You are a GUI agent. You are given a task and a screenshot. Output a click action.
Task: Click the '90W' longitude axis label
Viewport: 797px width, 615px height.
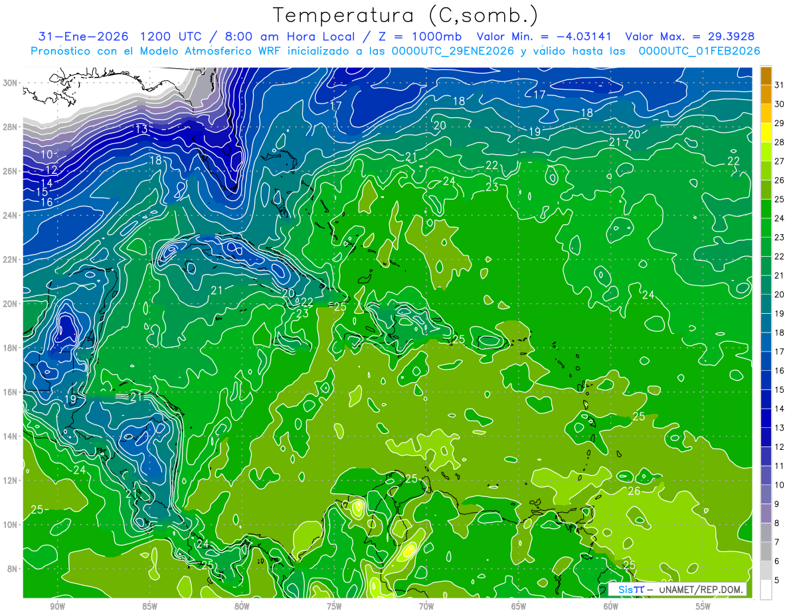pos(58,607)
